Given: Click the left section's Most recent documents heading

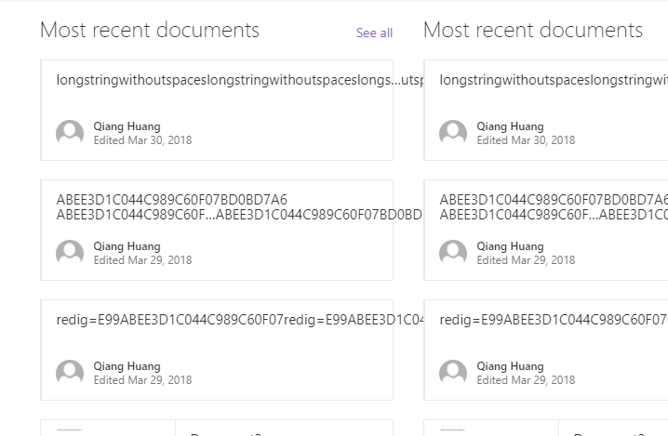Looking at the screenshot, I should [x=150, y=31].
